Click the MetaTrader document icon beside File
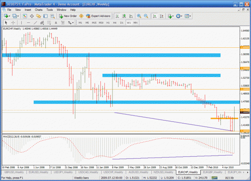Viewport: 251px width, 181px height. click(4, 10)
